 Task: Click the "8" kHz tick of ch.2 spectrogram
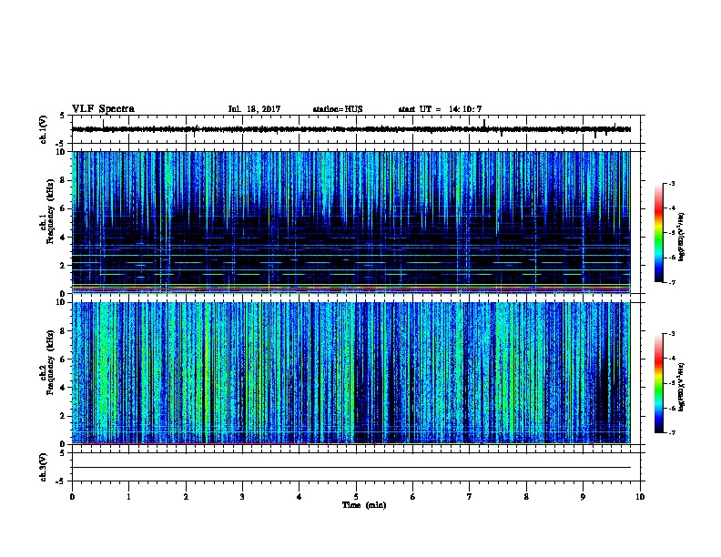64,331
